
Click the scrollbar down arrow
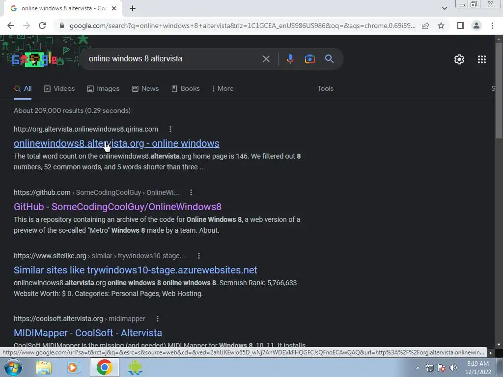point(499,345)
